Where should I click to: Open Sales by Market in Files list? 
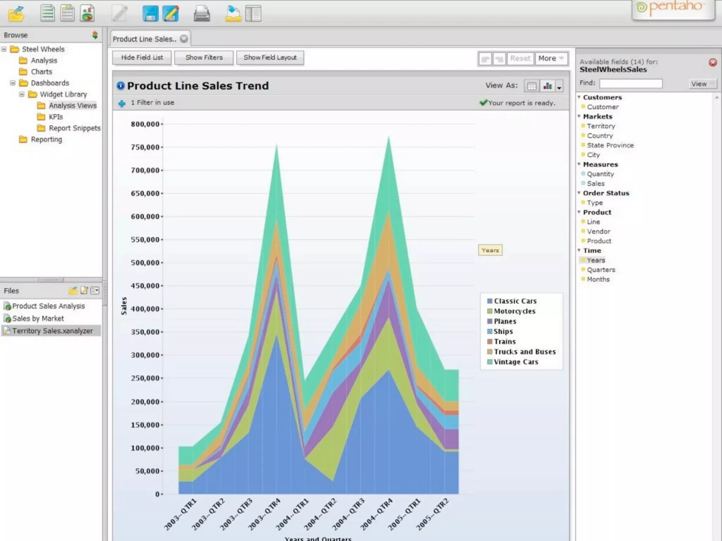click(x=38, y=318)
